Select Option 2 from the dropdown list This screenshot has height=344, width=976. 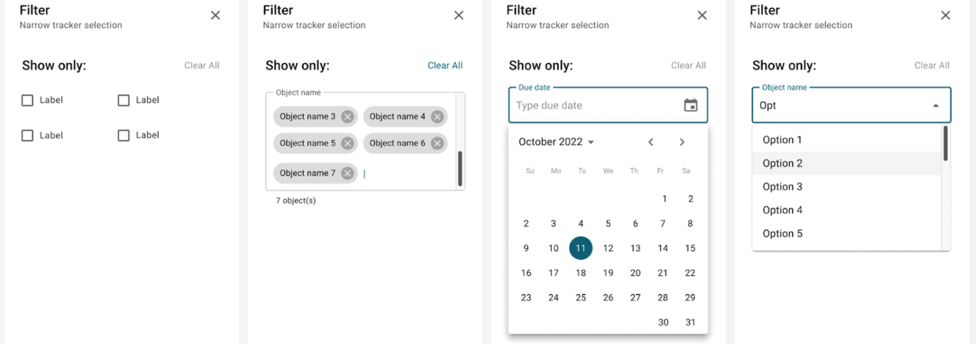pos(782,164)
